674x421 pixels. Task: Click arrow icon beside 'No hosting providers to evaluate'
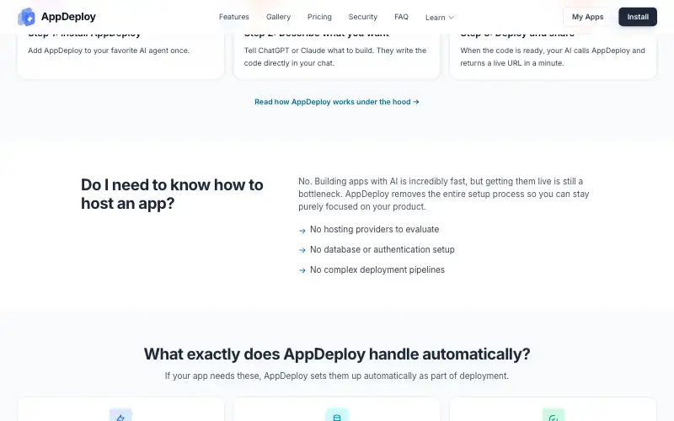tap(302, 230)
